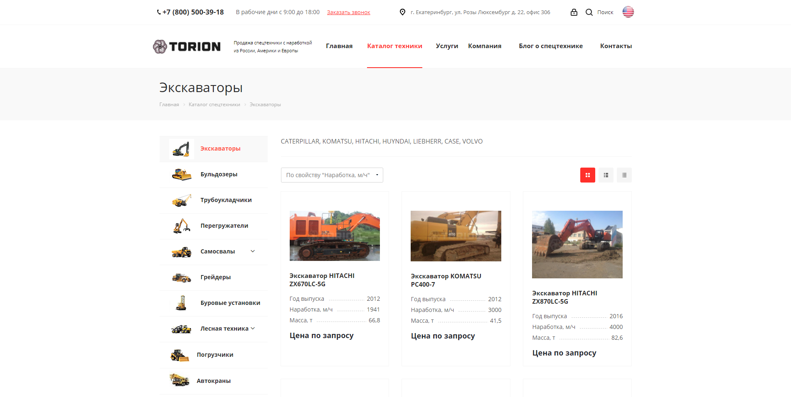Click the Экскаватор HITACHI ZX870LC-5G title

coord(565,297)
